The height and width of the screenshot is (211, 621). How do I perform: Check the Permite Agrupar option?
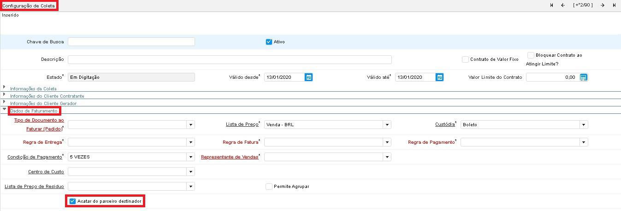(x=269, y=187)
